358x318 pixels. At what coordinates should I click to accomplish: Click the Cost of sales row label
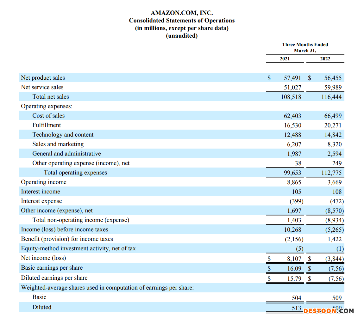point(48,116)
